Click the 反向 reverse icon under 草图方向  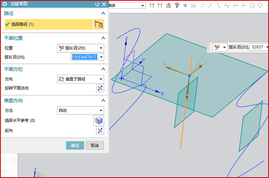pos(100,131)
